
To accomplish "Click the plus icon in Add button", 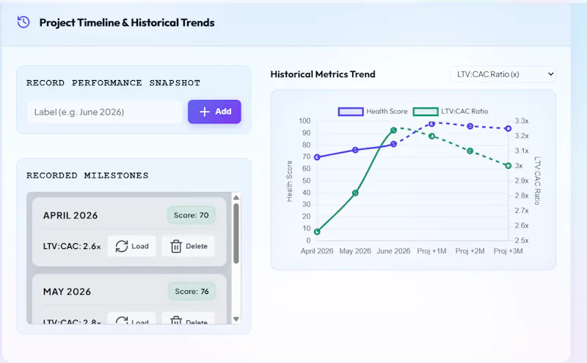I will click(x=205, y=112).
